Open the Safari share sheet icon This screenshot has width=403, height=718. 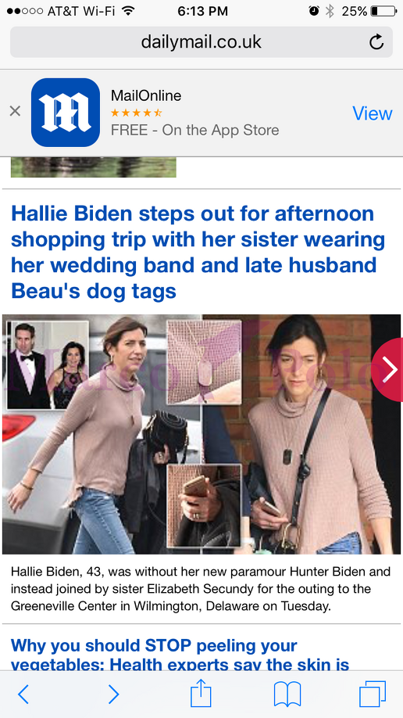[x=201, y=693]
